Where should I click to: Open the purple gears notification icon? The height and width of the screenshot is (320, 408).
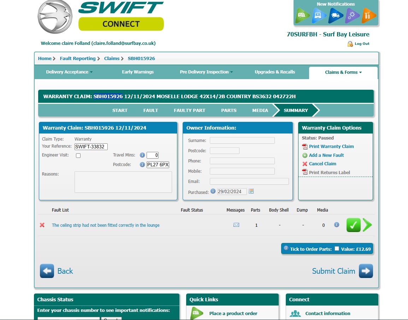coord(352,16)
